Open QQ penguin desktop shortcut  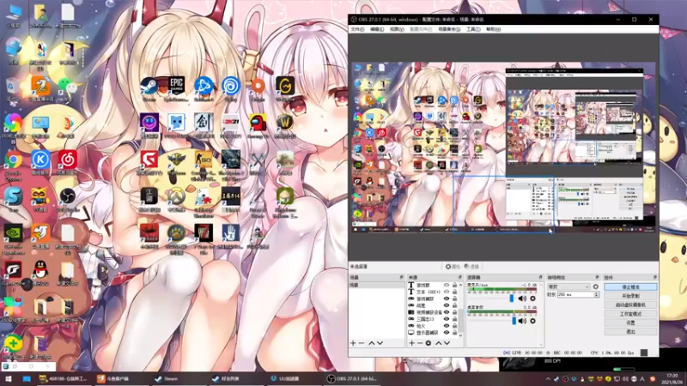40,270
